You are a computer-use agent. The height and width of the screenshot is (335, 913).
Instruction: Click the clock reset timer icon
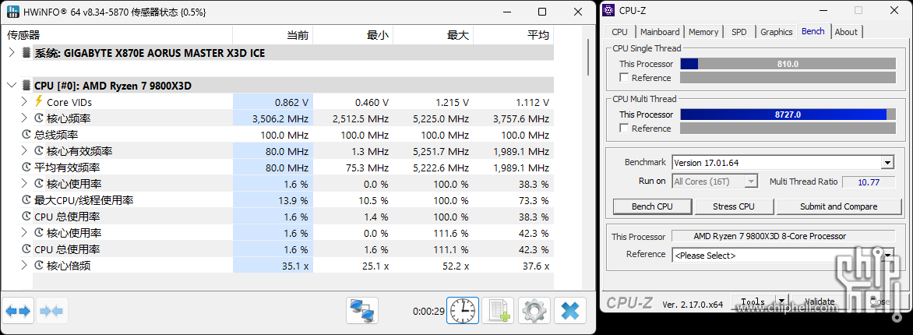tap(461, 311)
